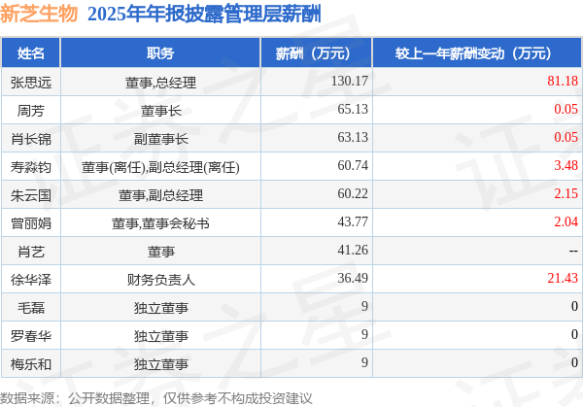This screenshot has width=583, height=407.
Task: Select the name 张思远
Action: (x=31, y=83)
